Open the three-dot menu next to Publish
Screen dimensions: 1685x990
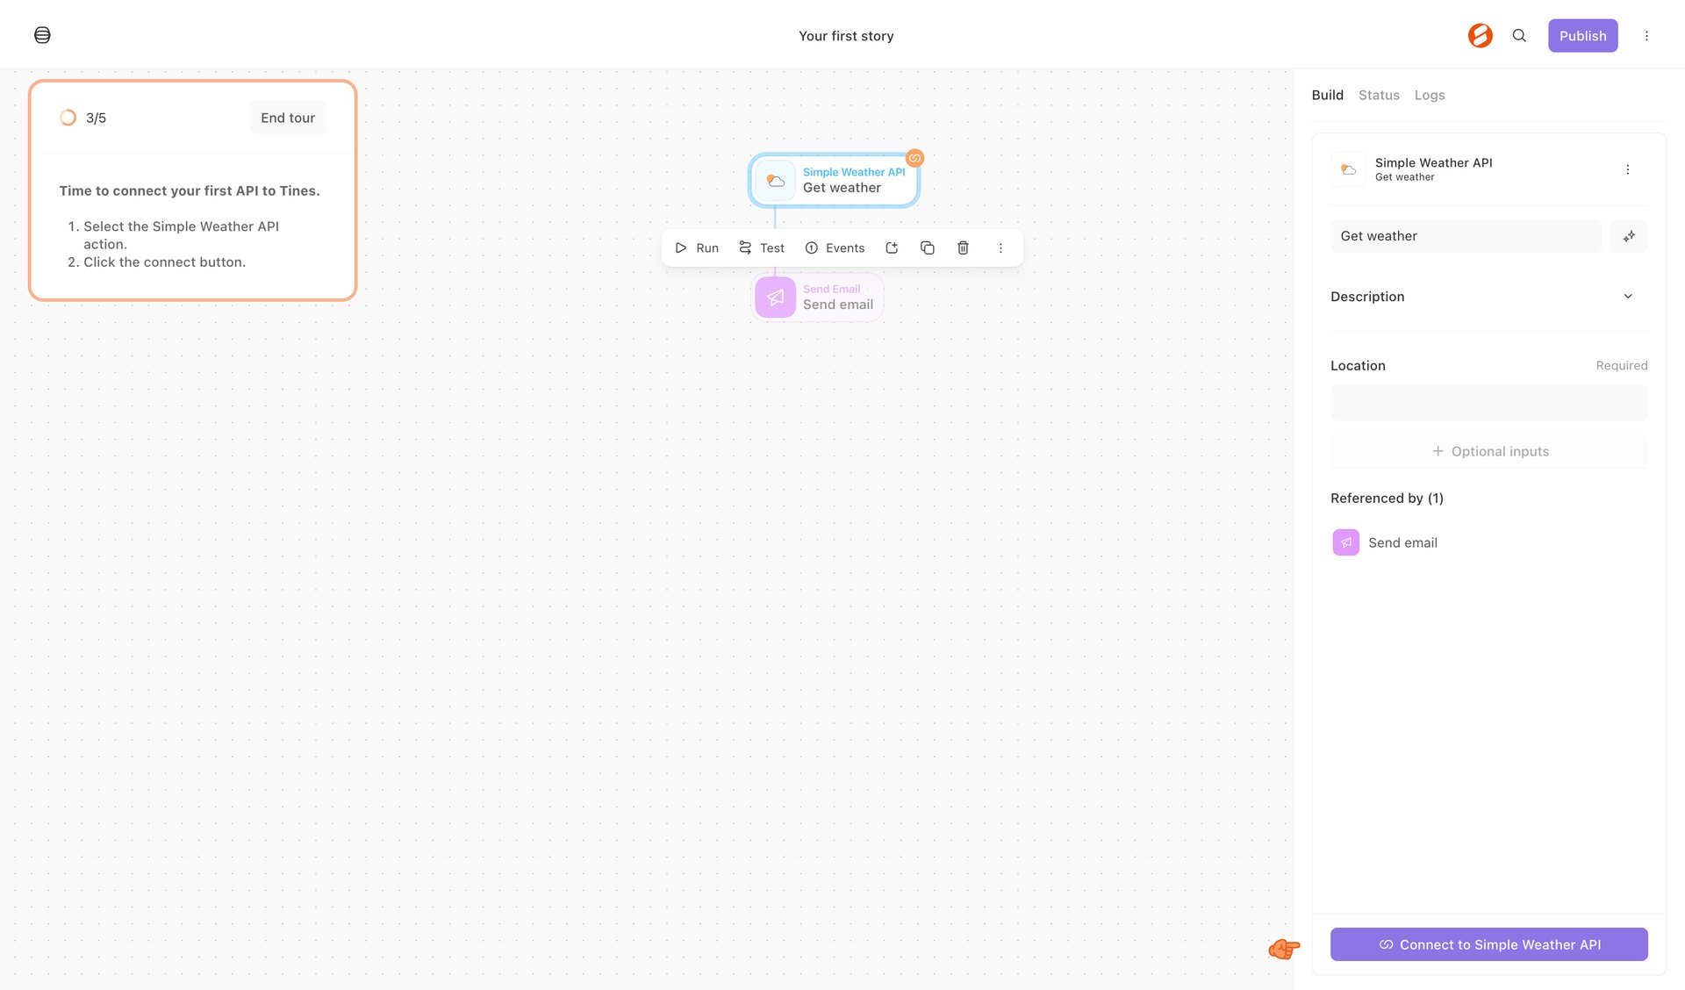tap(1647, 35)
